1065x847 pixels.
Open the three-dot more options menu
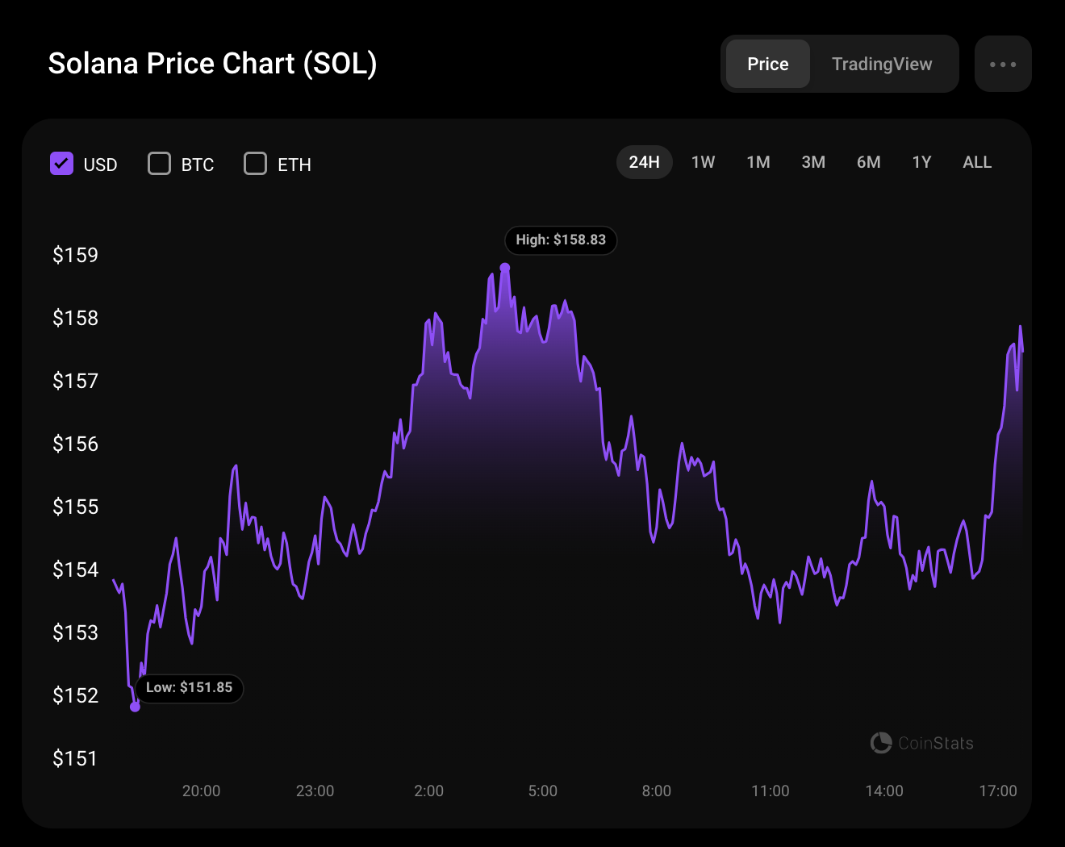click(1003, 64)
